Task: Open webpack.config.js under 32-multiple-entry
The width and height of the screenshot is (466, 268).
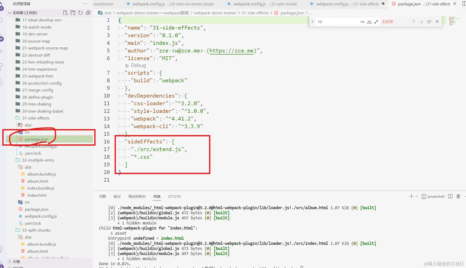Action: (x=41, y=216)
